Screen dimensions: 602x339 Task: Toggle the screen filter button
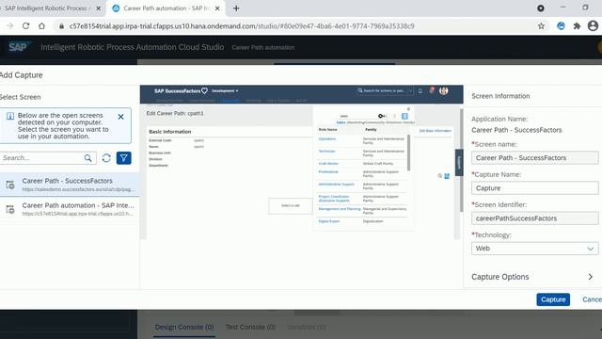(x=123, y=158)
